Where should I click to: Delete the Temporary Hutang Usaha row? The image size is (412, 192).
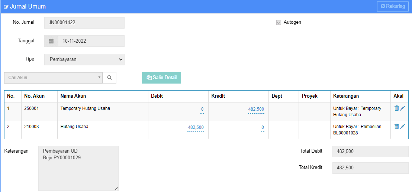point(397,108)
